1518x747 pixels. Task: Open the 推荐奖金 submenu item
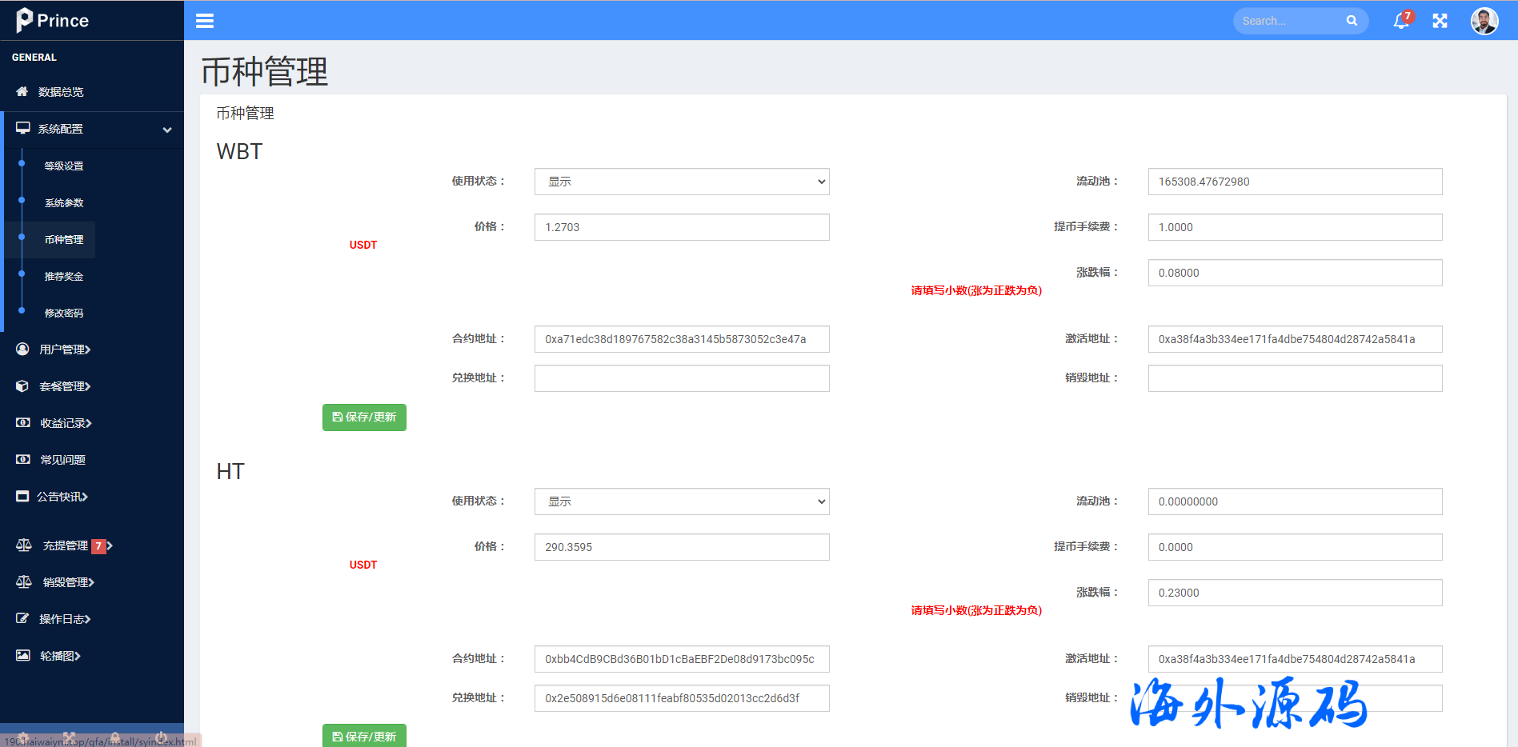click(x=64, y=277)
